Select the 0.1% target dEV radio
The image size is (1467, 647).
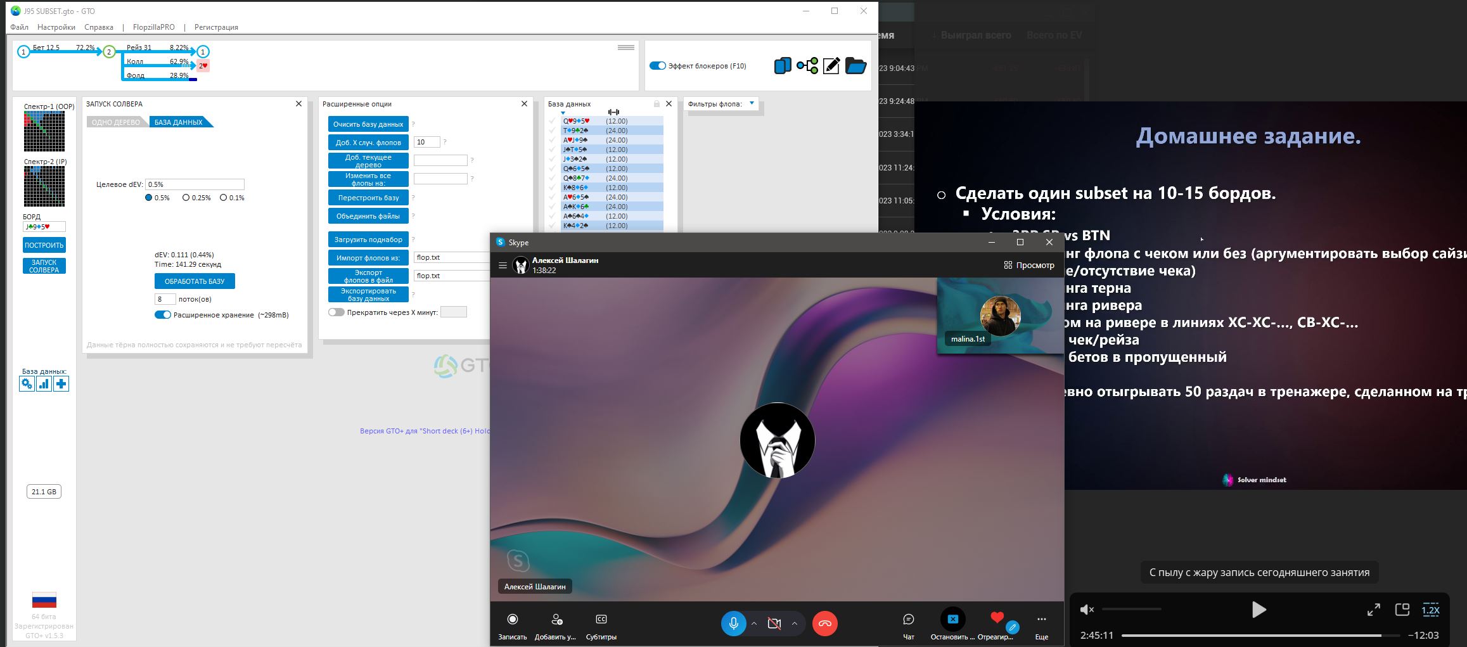coord(223,198)
